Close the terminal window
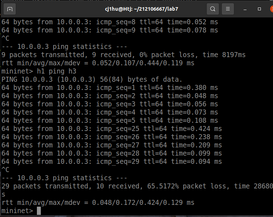Screen dimensions: 273x217 point(272,9)
